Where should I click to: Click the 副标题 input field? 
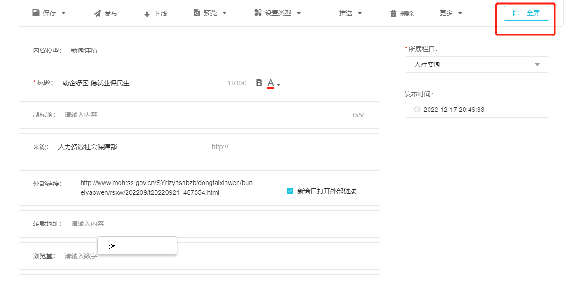[205, 115]
